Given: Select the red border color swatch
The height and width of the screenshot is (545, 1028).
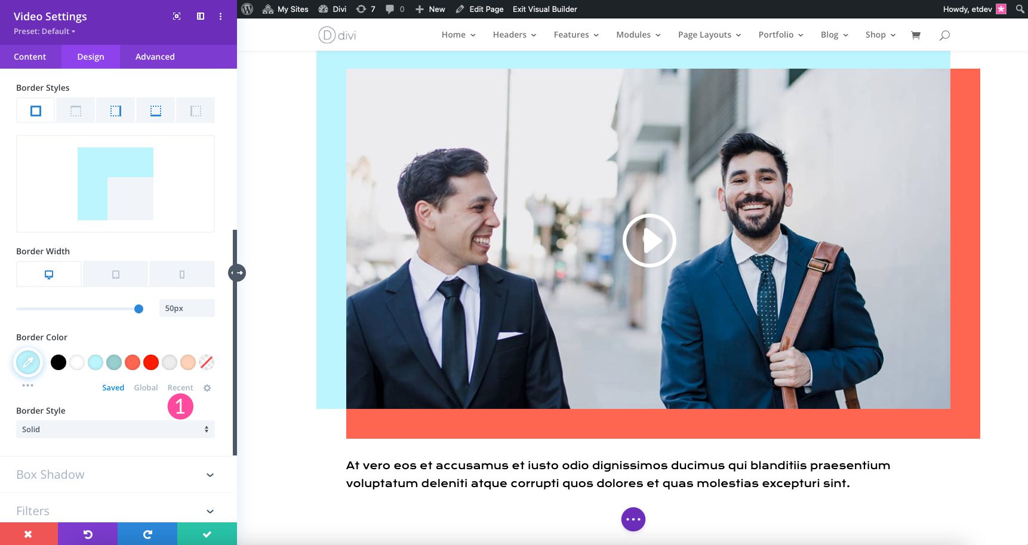Looking at the screenshot, I should [x=150, y=362].
